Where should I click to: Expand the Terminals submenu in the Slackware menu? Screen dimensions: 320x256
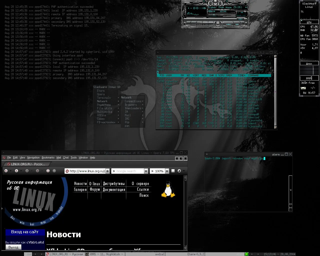tap(107, 98)
